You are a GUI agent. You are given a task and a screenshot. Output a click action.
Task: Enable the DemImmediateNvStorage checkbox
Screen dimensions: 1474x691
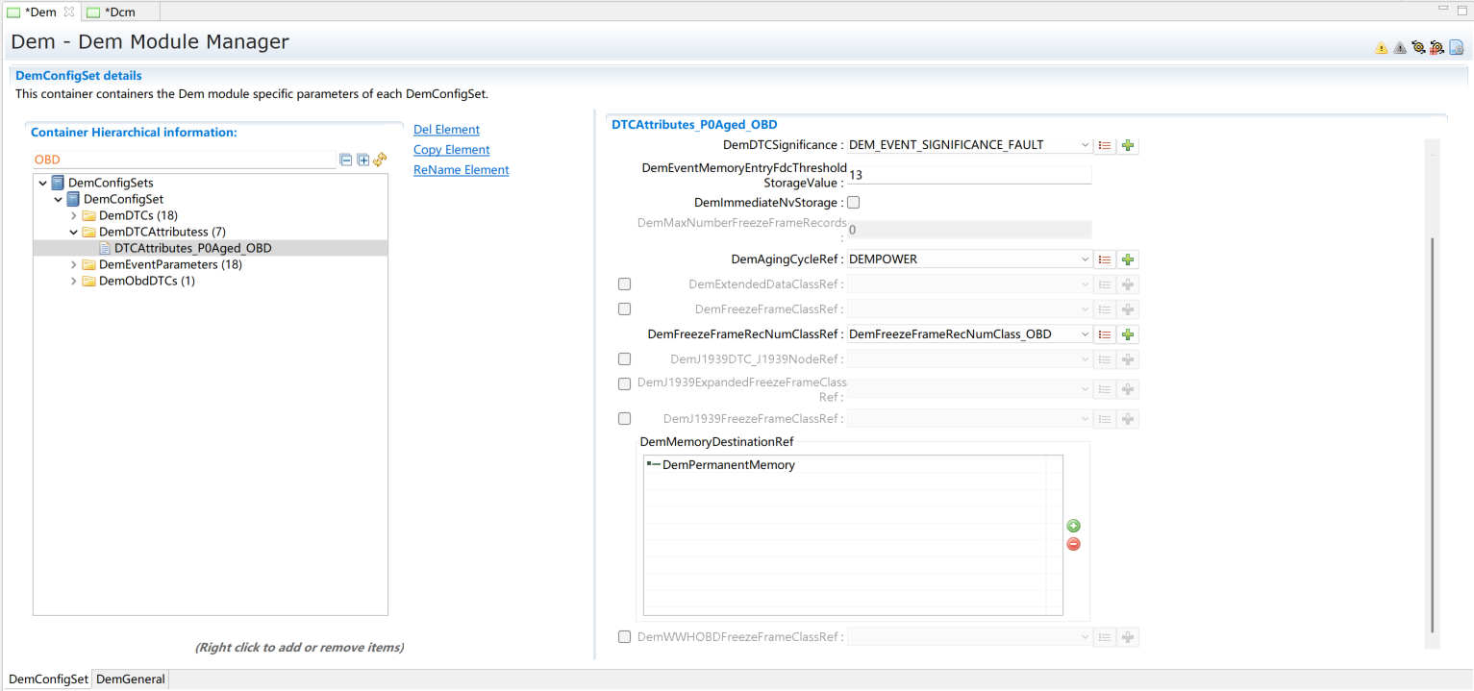853,203
